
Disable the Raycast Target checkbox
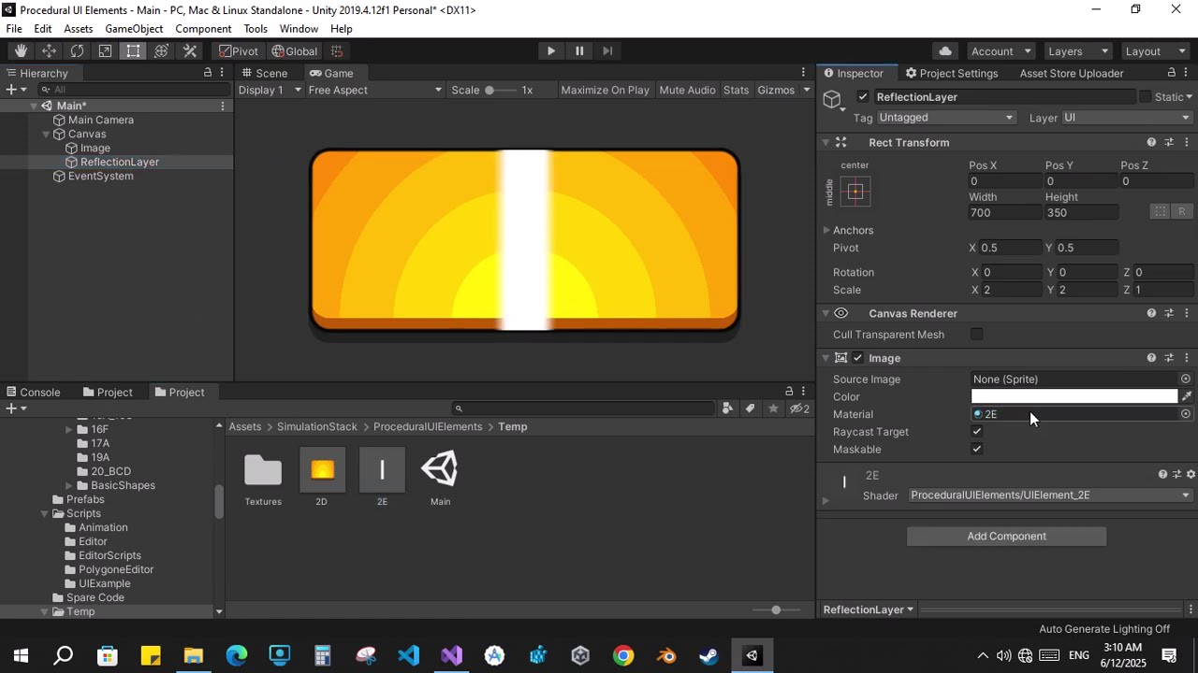[x=977, y=432]
